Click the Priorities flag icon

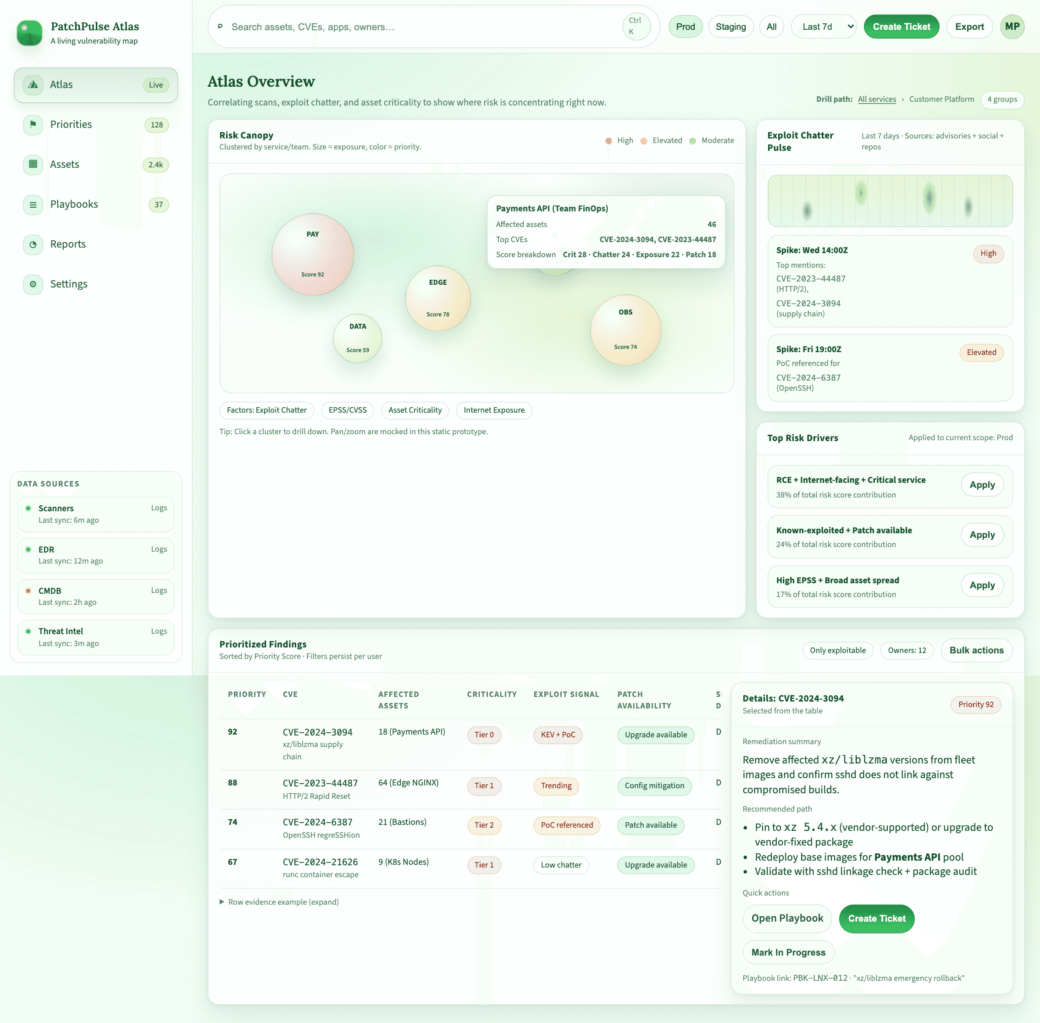tap(33, 125)
